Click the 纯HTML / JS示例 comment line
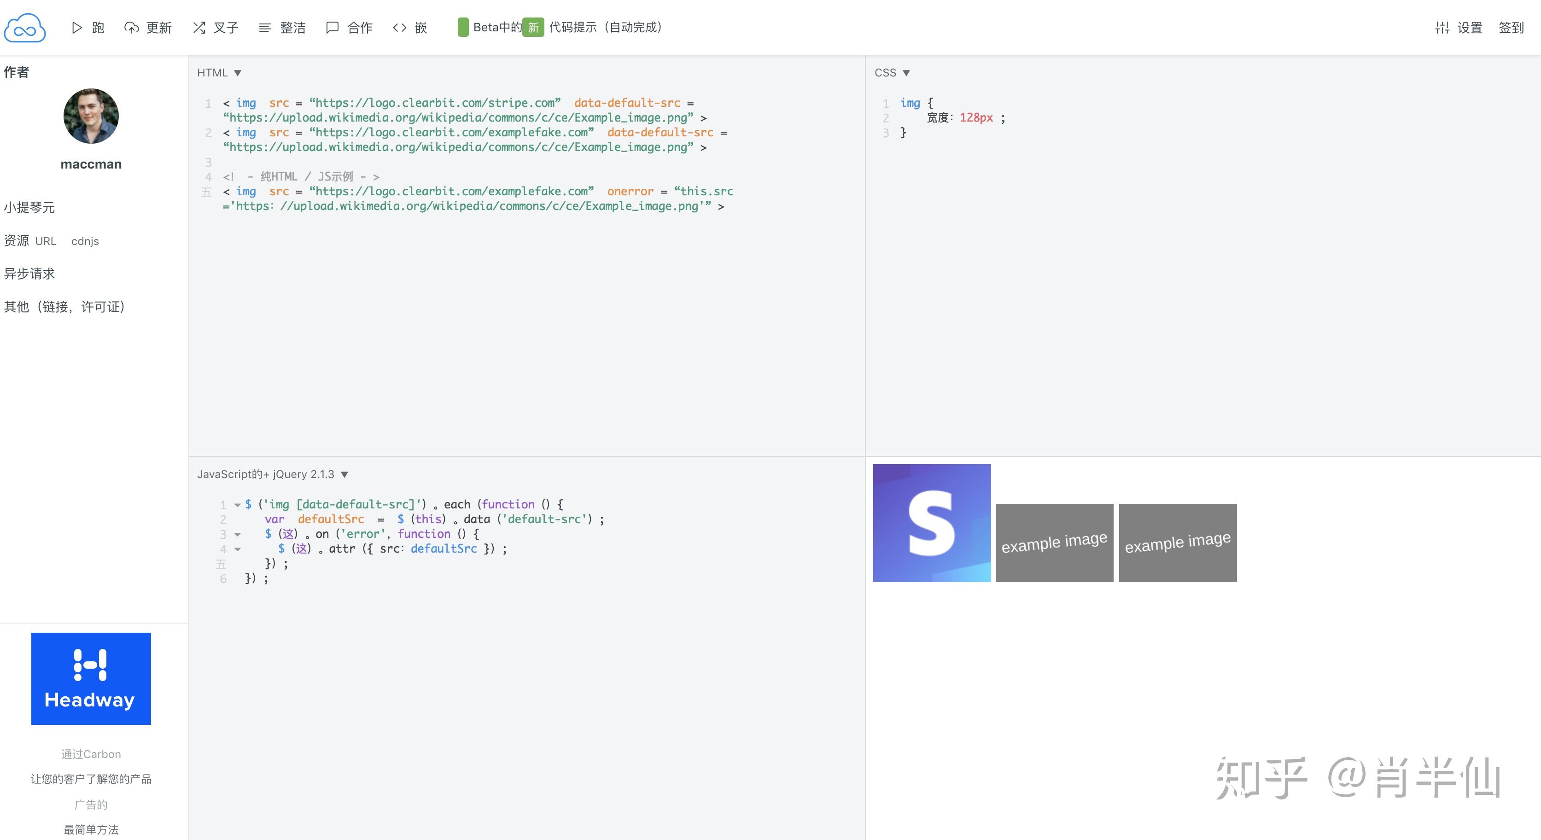The height and width of the screenshot is (840, 1541). click(301, 176)
